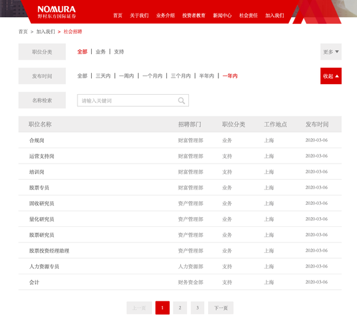357x318 pixels.
Task: Open 投资者教育 navigation menu
Action: tap(194, 15)
